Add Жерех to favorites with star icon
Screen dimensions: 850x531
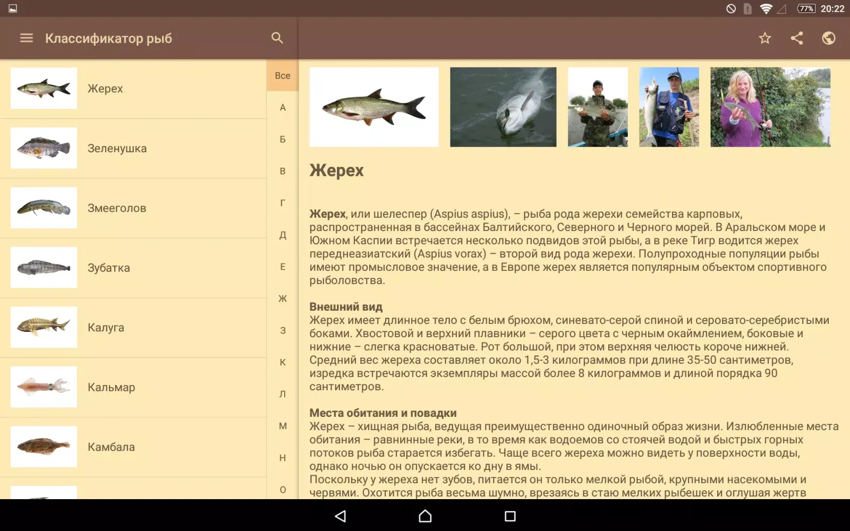(x=764, y=38)
